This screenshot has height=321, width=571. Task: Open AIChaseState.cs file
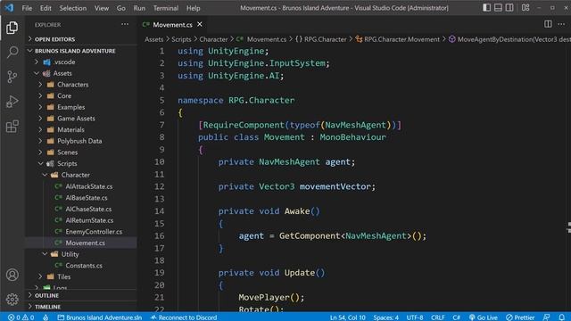(81, 209)
